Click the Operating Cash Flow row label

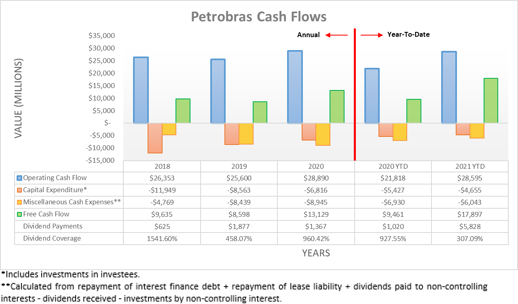point(55,178)
